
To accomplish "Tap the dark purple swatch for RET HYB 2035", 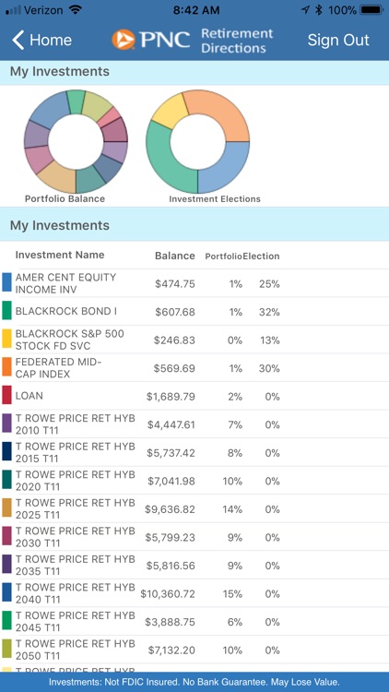I will 6,564.
